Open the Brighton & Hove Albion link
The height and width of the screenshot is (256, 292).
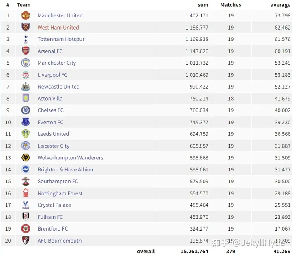[65, 170]
